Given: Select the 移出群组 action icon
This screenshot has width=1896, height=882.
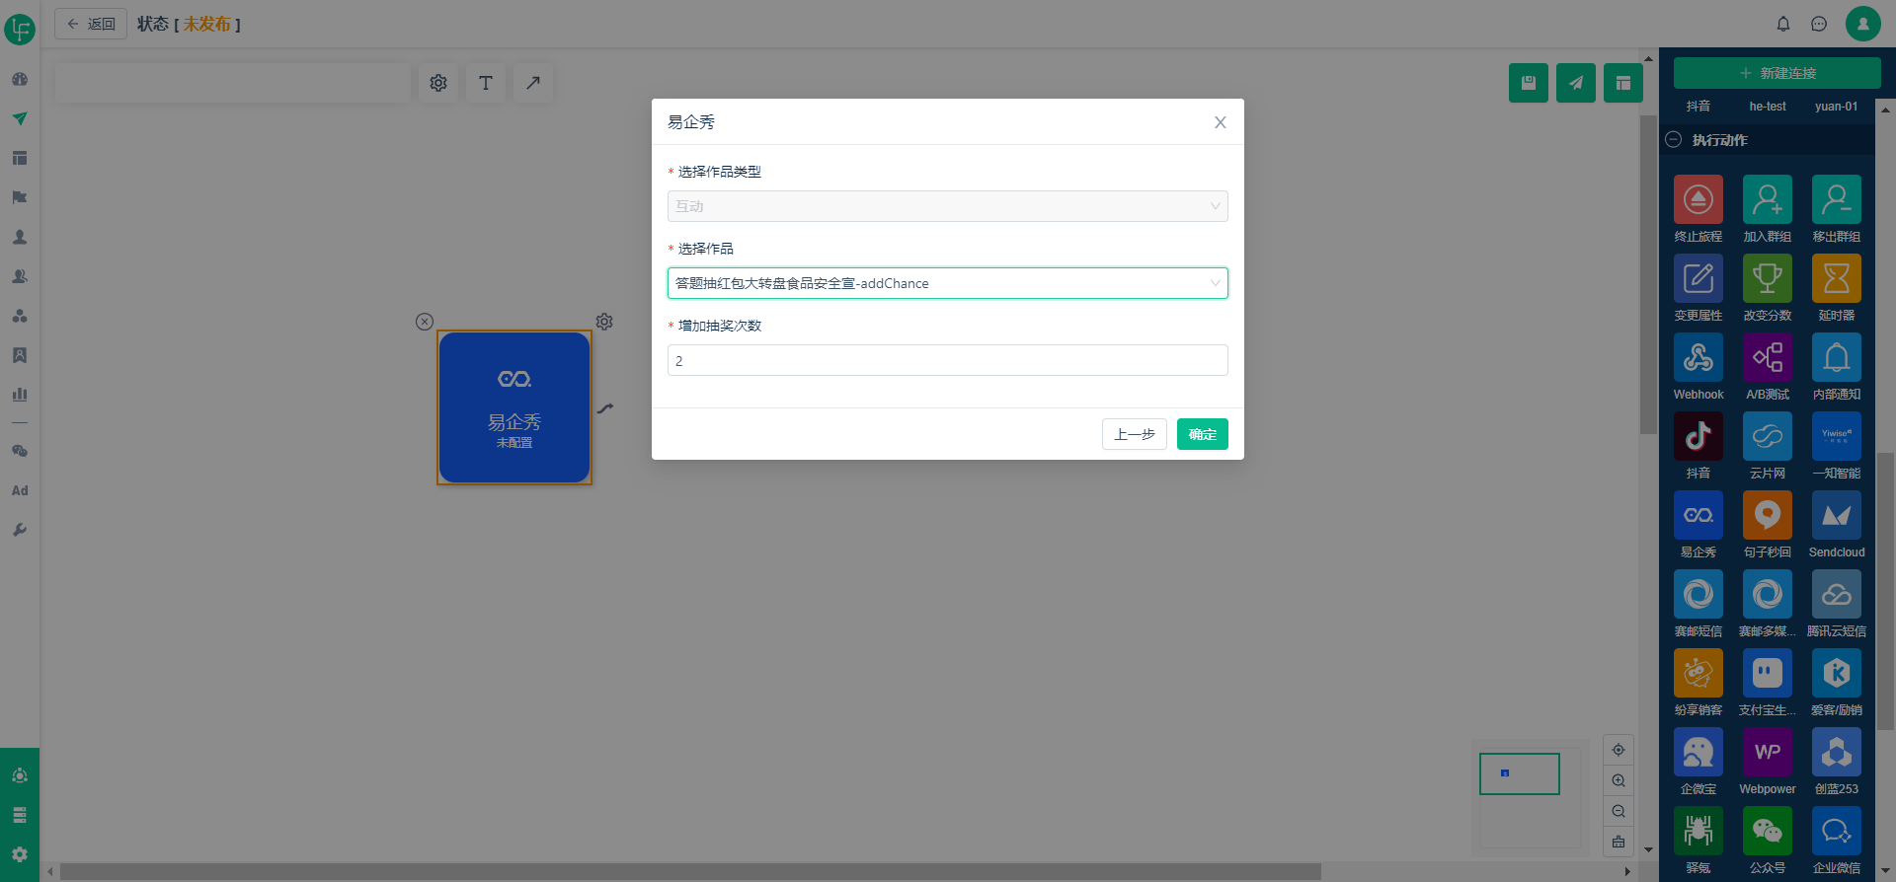Looking at the screenshot, I should tap(1836, 199).
